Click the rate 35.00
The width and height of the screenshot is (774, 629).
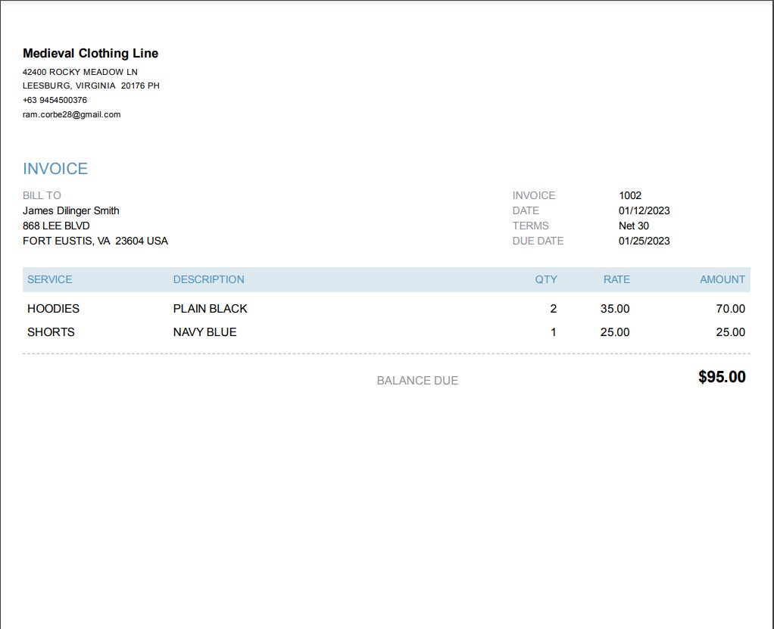[x=615, y=309]
